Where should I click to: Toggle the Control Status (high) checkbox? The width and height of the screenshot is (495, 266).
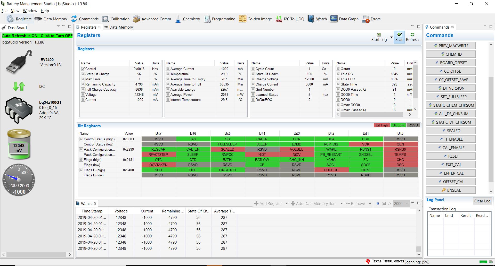pyautogui.click(x=81, y=139)
